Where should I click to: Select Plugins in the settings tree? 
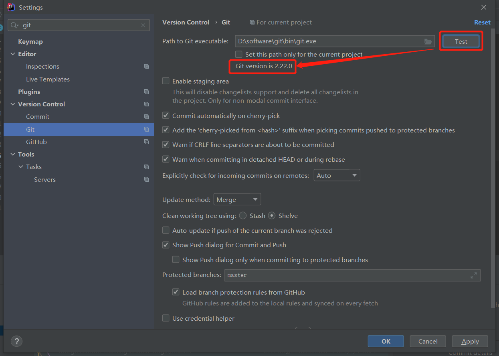tap(29, 92)
